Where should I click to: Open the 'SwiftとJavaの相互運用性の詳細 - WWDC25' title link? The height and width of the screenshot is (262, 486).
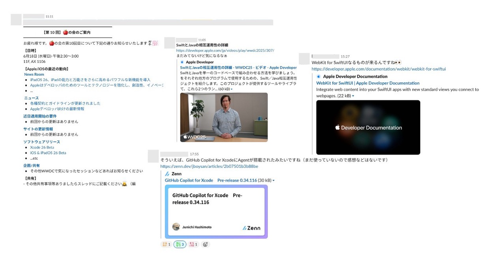point(238,68)
